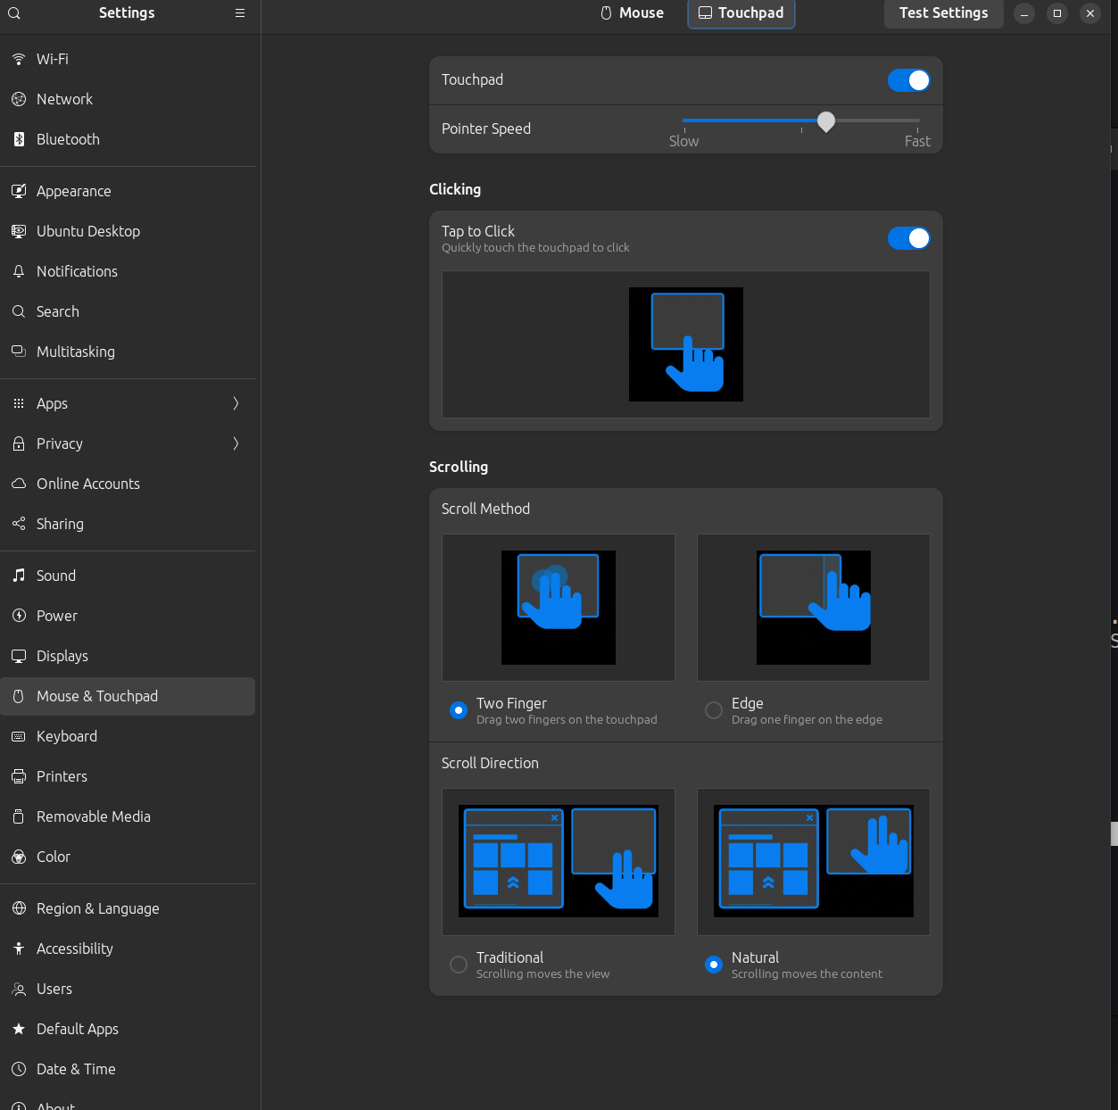Turn off Tap to Click switch

tap(908, 238)
